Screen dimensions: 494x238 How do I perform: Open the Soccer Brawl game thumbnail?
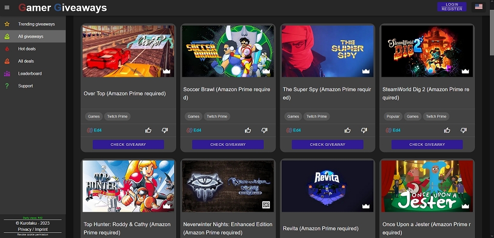coord(228,51)
